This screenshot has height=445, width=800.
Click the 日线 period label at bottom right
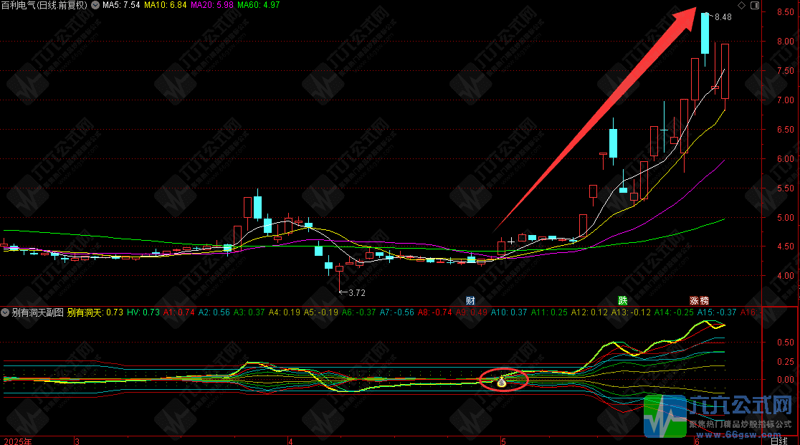pyautogui.click(x=778, y=441)
